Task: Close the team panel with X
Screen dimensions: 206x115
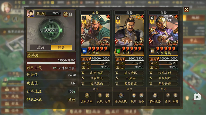Action: [x=186, y=9]
